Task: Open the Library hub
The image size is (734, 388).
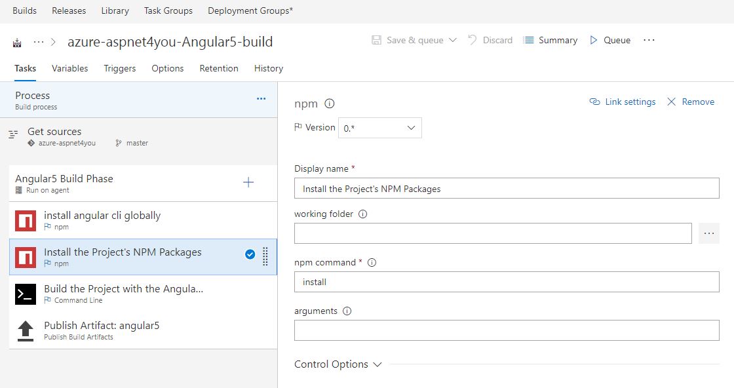Action: (x=115, y=10)
